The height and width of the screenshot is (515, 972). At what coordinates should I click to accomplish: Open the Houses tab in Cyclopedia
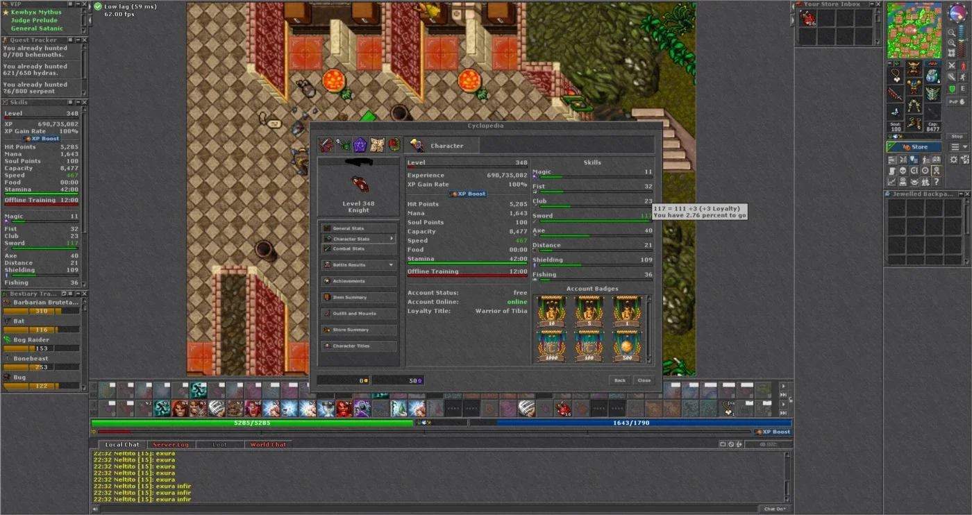[x=394, y=145]
